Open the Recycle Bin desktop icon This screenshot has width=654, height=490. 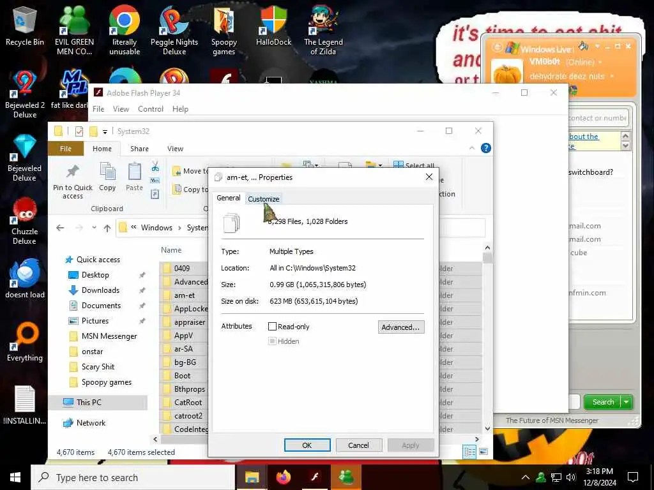click(25, 26)
